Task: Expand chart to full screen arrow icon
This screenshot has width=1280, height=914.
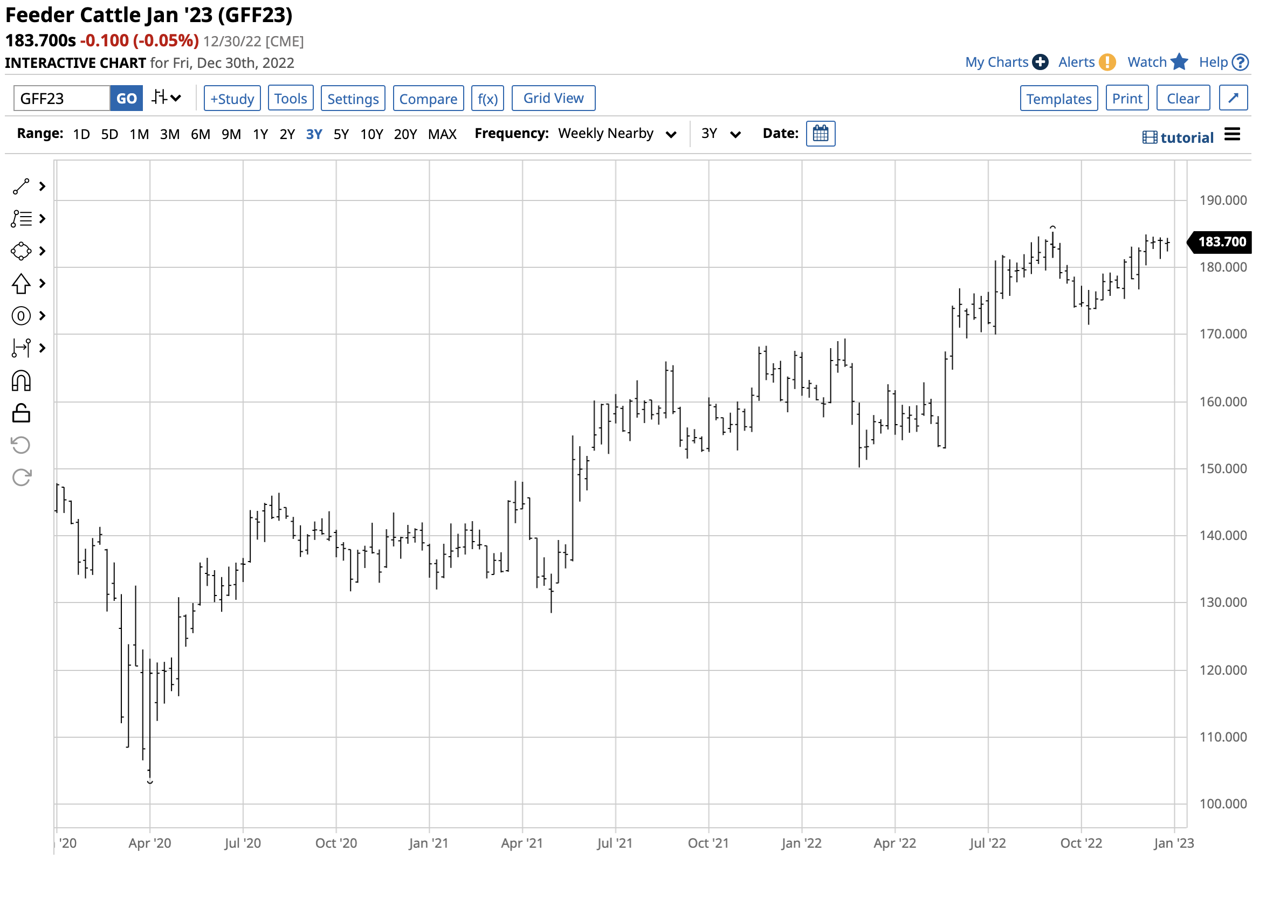Action: pos(1233,99)
